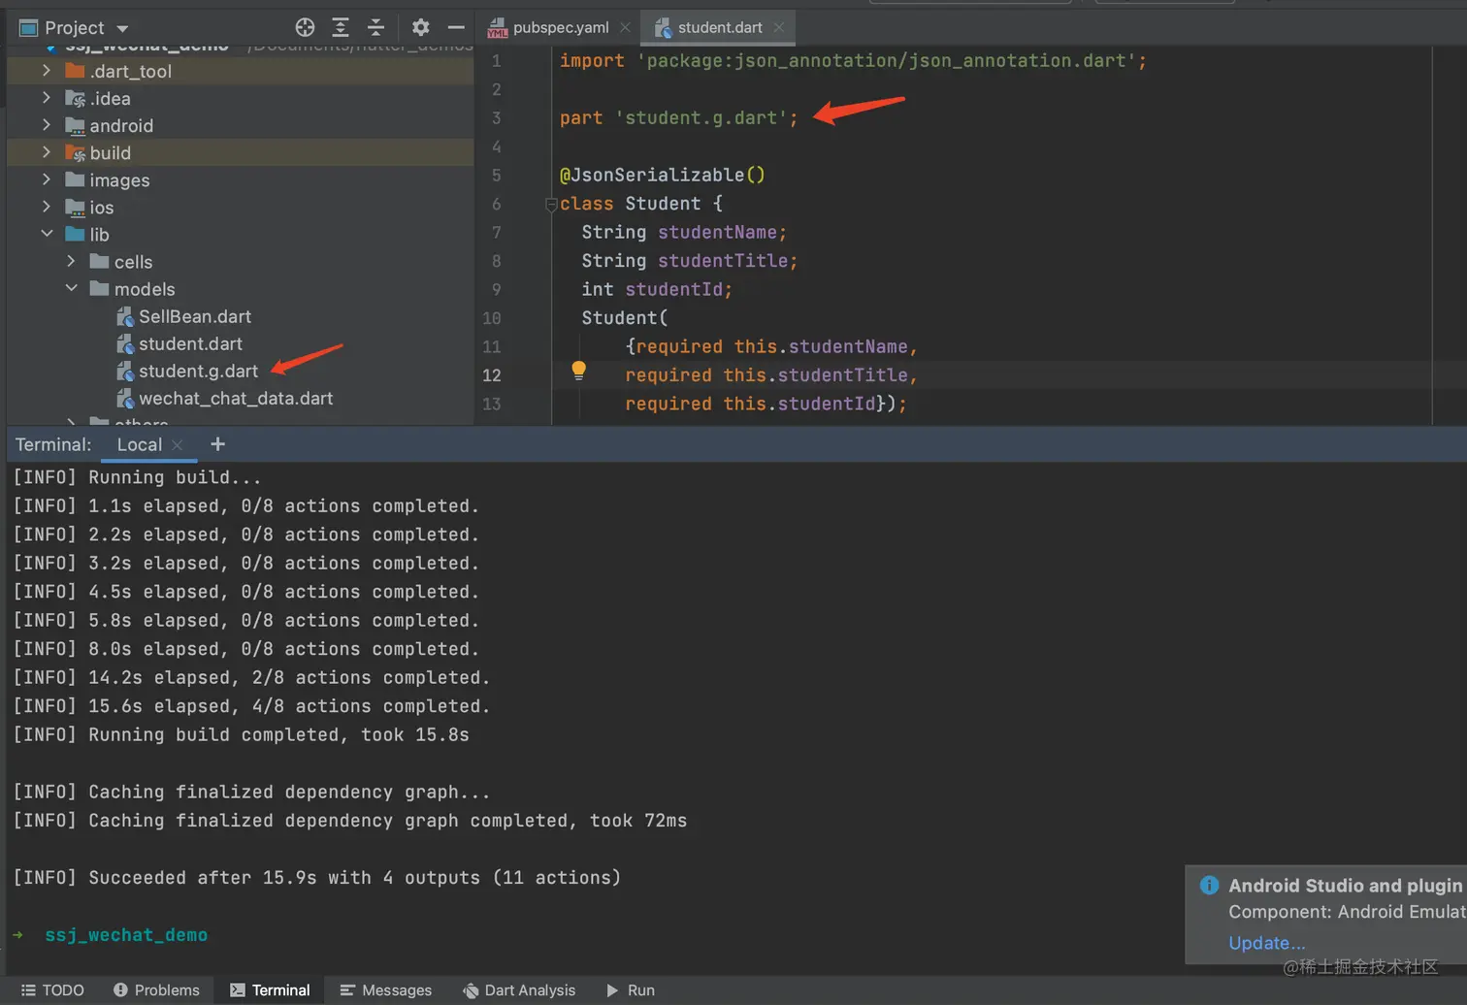Click the 'Android Studio and plugin' notification title
The width and height of the screenshot is (1467, 1005).
pyautogui.click(x=1345, y=885)
